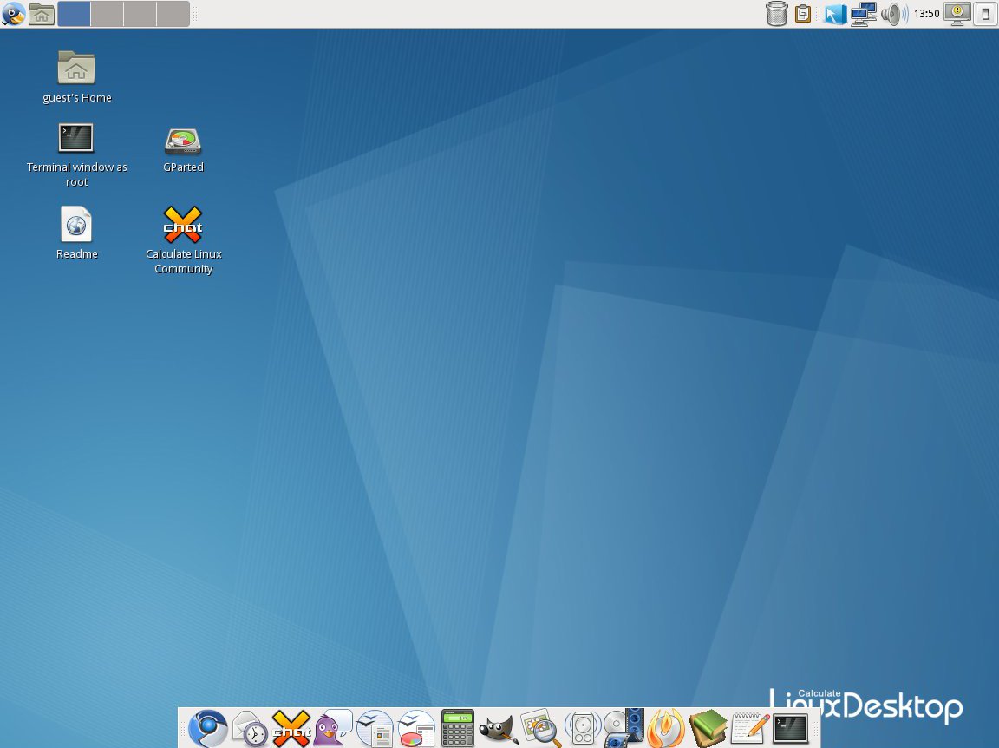The width and height of the screenshot is (999, 748).
Task: Click the power switch logout button
Action: pos(985,14)
